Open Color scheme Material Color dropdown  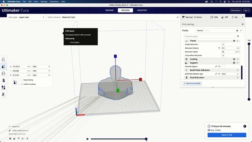[113, 17]
